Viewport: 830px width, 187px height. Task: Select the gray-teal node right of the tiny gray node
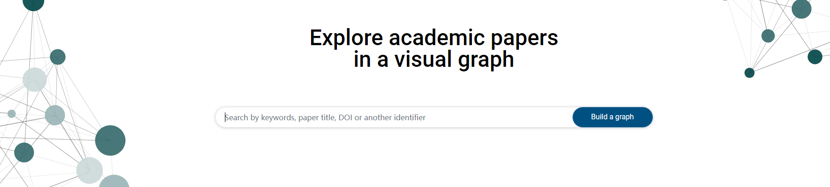(55, 115)
